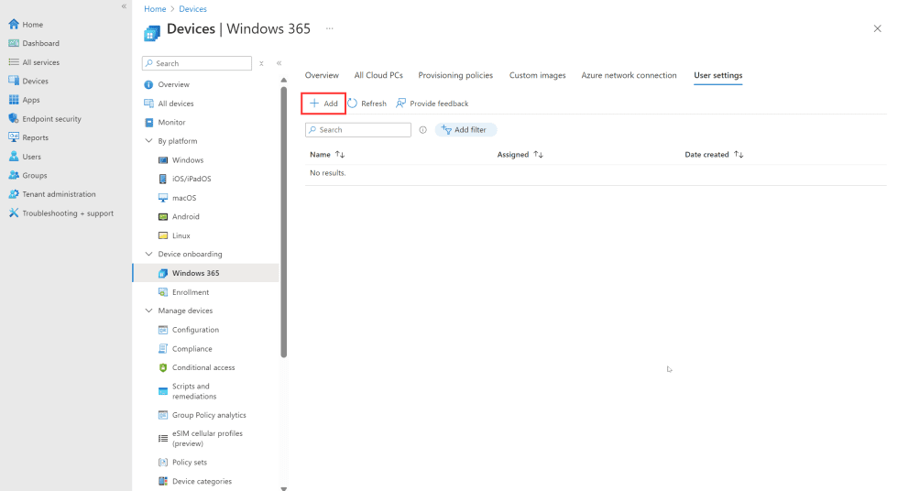Sort by the Date created column
Image resolution: width=898 pixels, height=491 pixels.
pyautogui.click(x=714, y=155)
